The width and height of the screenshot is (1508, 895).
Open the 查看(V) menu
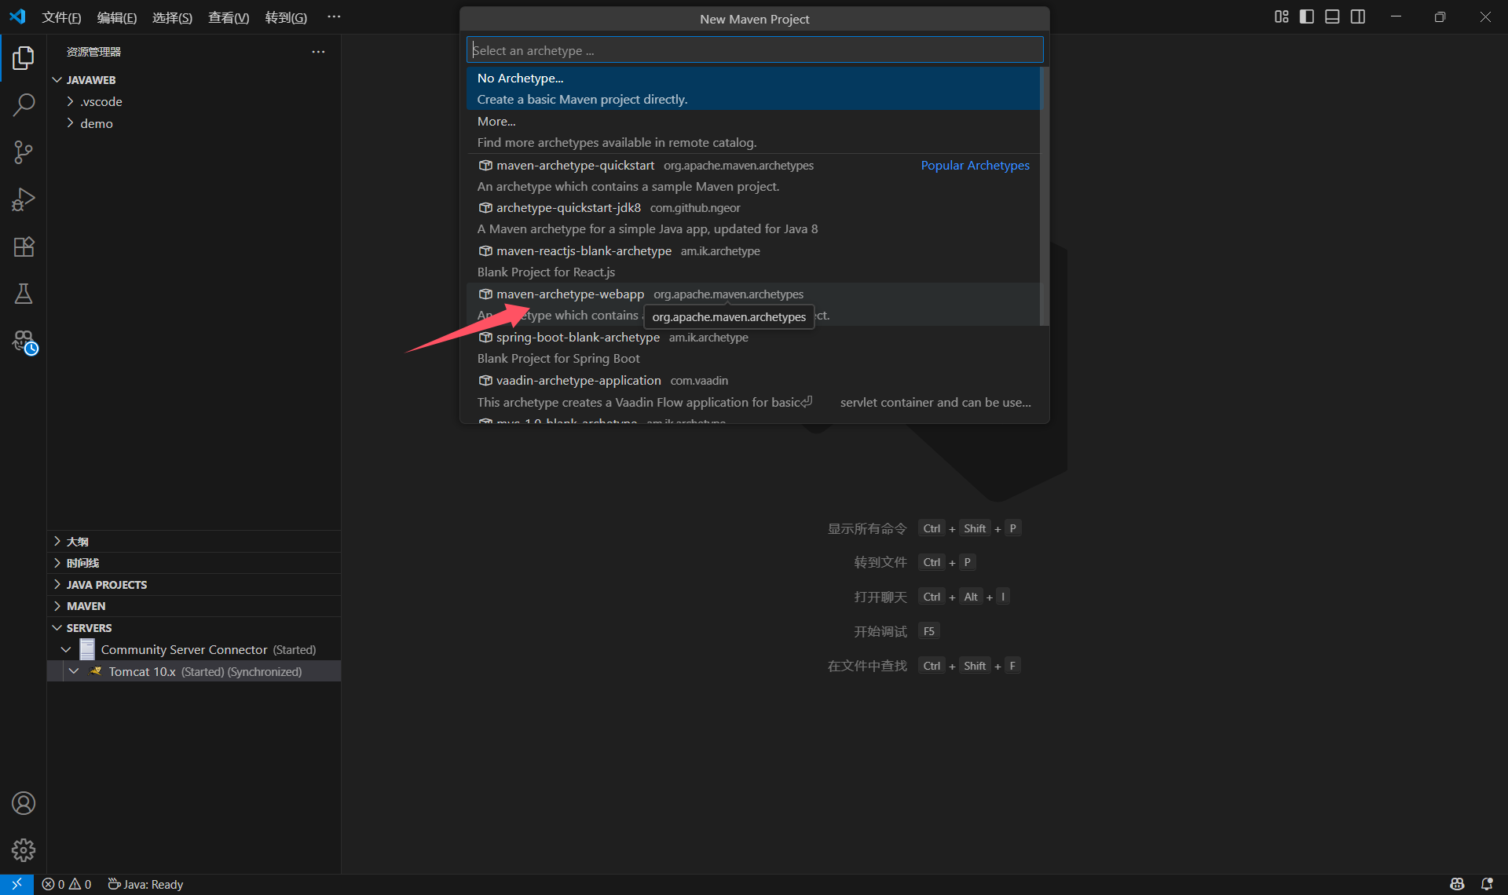tap(228, 17)
